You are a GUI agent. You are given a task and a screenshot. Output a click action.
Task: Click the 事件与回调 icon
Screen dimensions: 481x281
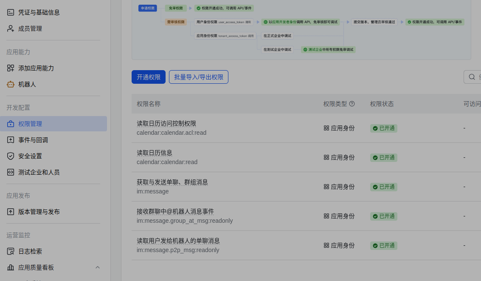tap(11, 140)
